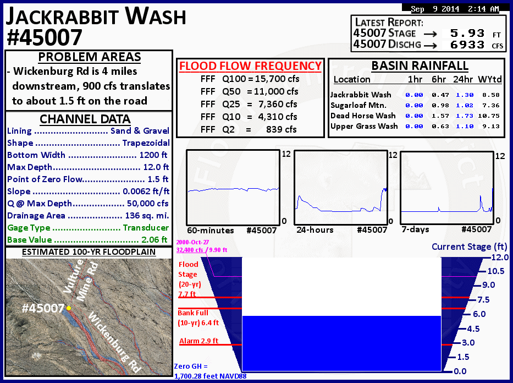
Task: Click the Q50 = 11,000 cfs row
Action: pyautogui.click(x=249, y=91)
